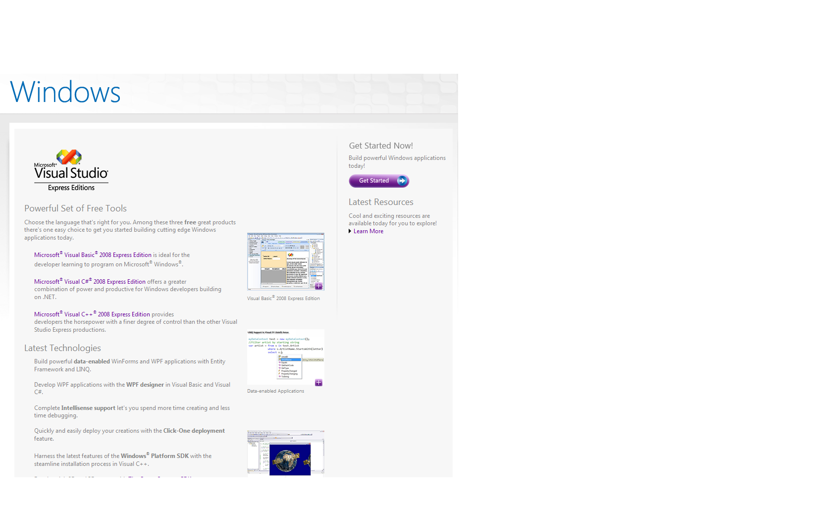Click the Latest Technologies heading
Viewport: 832px width, 507px height.
(62, 348)
